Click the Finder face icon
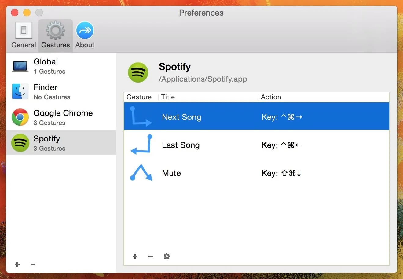The image size is (403, 279). coord(20,91)
